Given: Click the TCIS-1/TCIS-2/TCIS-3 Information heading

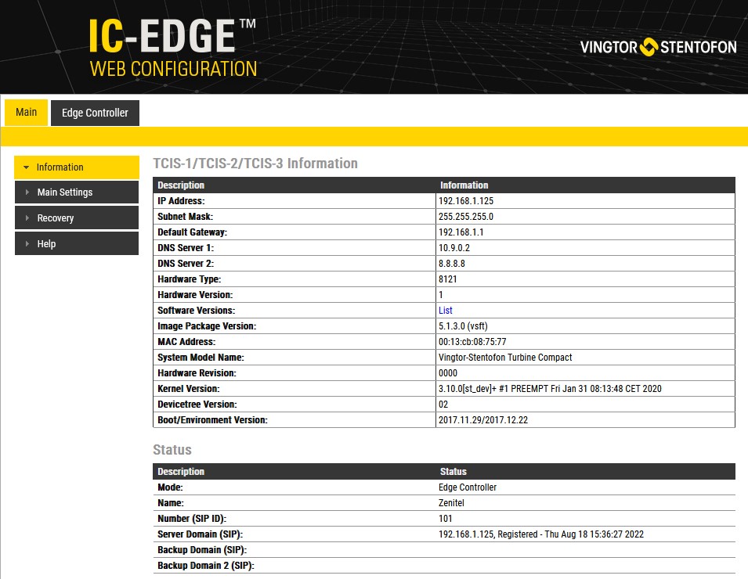Looking at the screenshot, I should point(255,164).
